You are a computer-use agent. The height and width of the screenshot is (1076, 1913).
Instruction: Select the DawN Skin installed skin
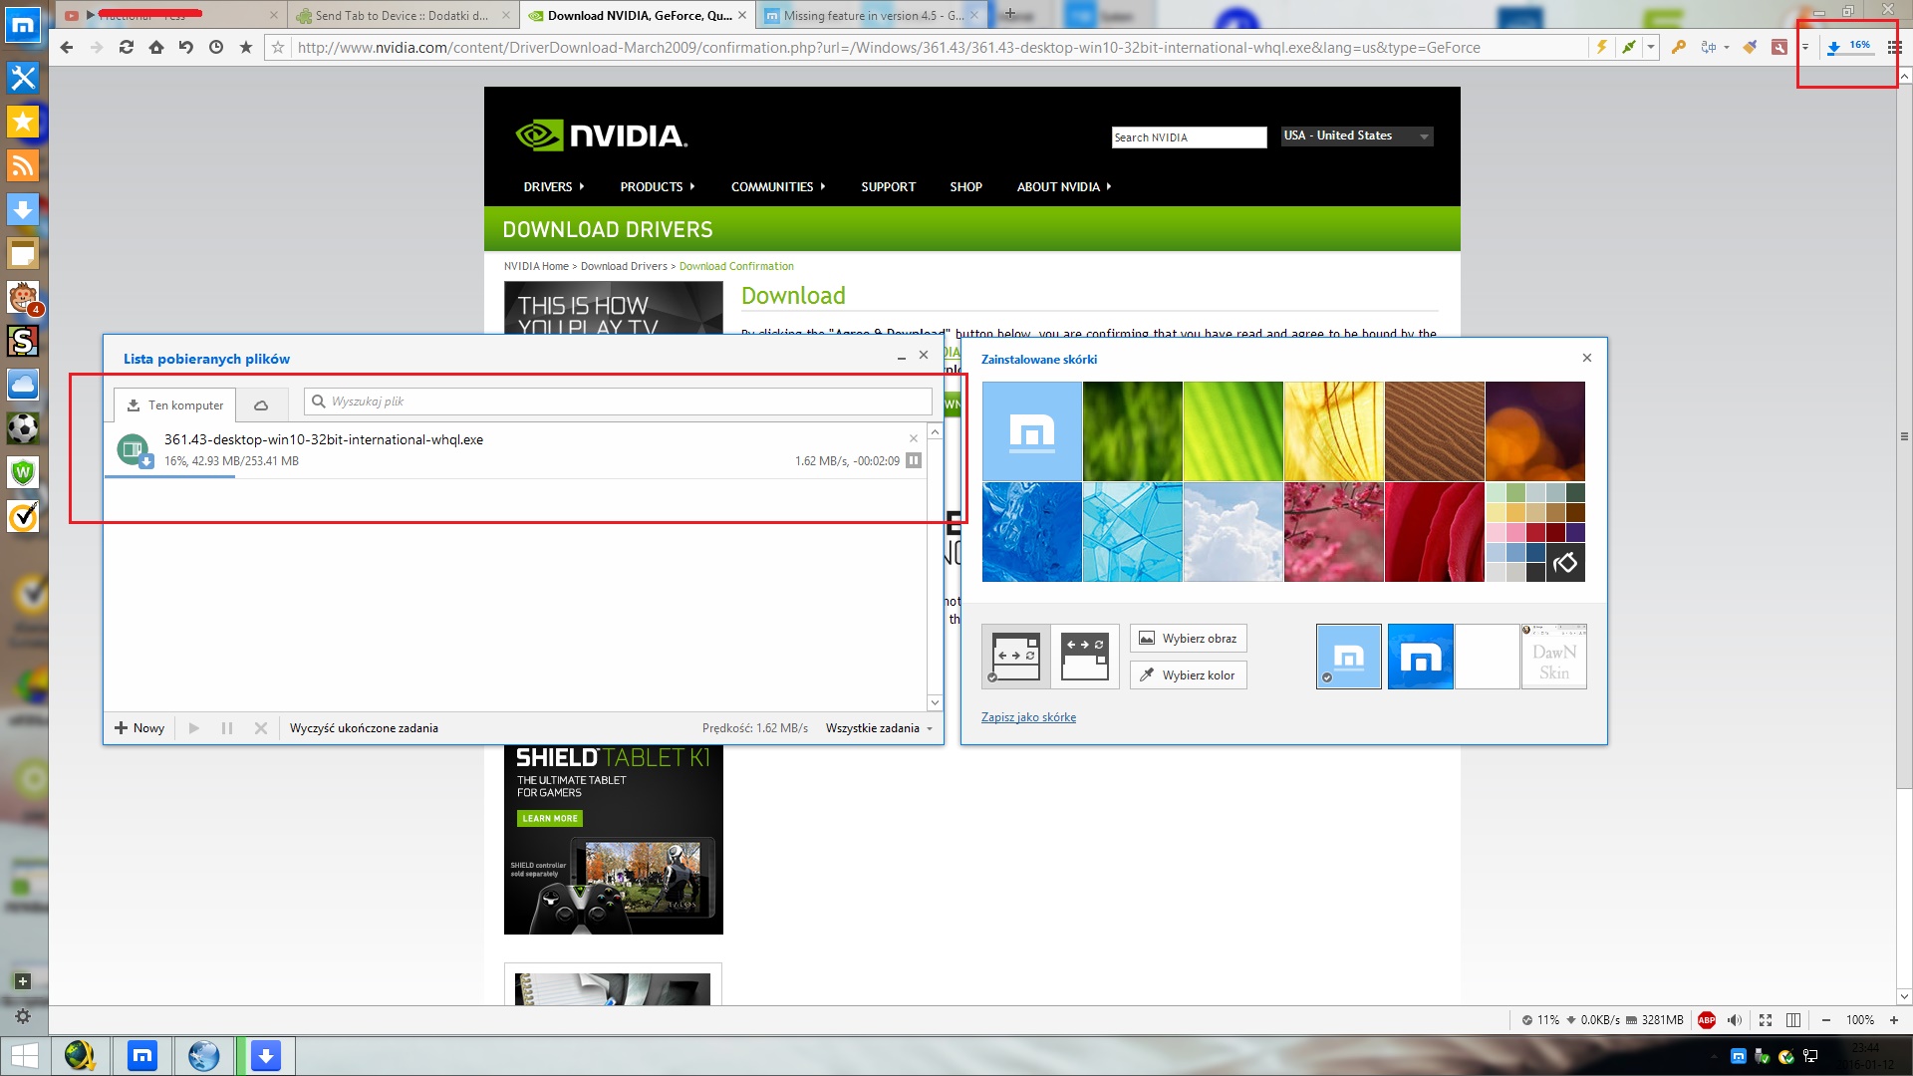pos(1553,657)
